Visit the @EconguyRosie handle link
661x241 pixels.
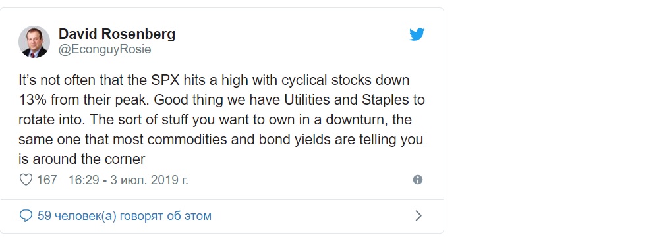(x=105, y=50)
